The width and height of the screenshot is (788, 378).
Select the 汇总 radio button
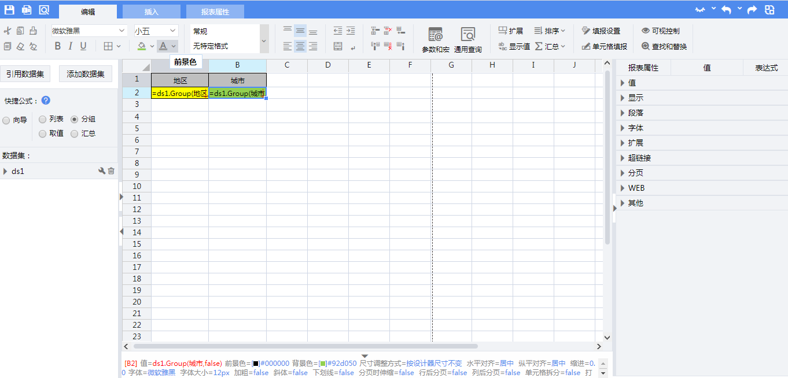75,134
